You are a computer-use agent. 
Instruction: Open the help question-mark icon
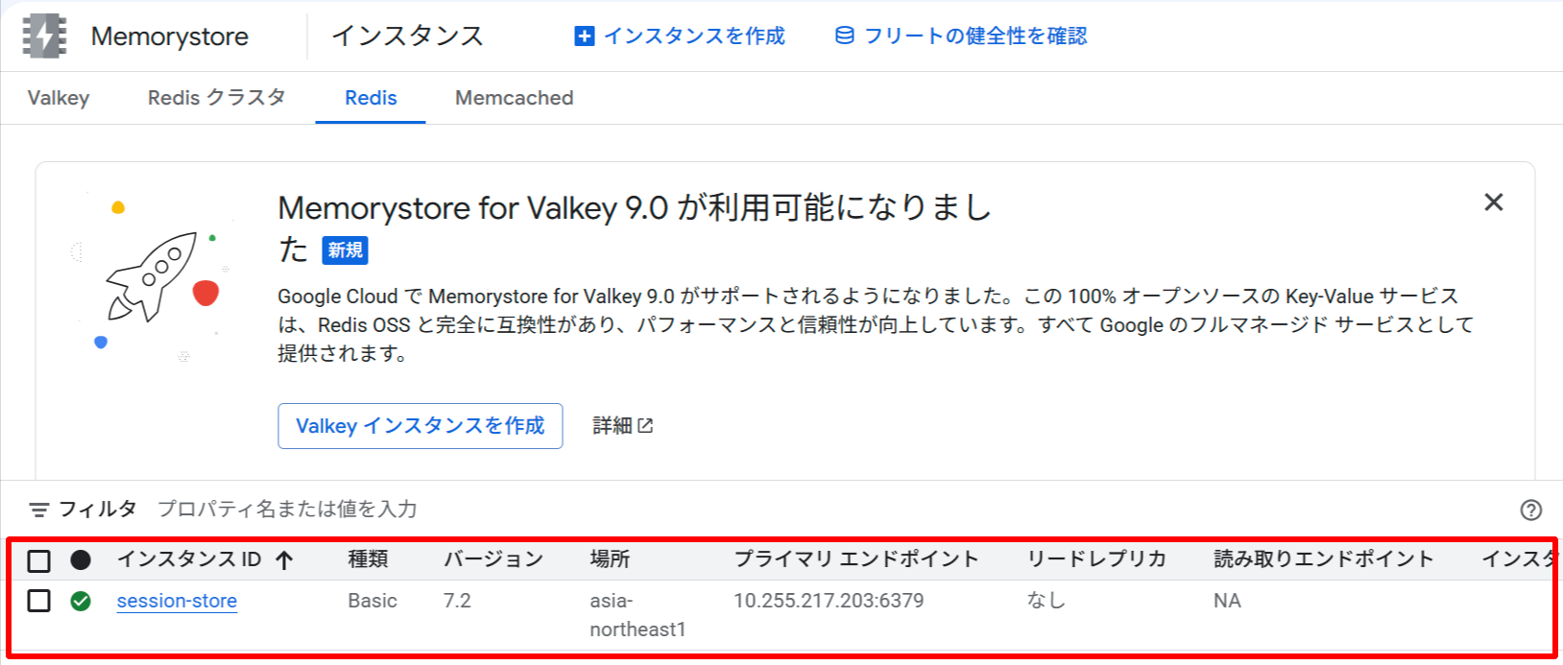1531,510
